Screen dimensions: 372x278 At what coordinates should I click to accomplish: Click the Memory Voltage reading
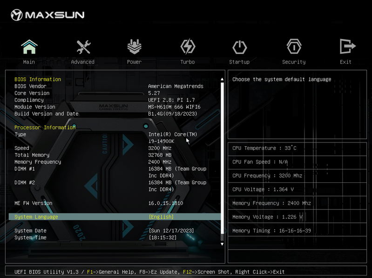tap(267, 217)
